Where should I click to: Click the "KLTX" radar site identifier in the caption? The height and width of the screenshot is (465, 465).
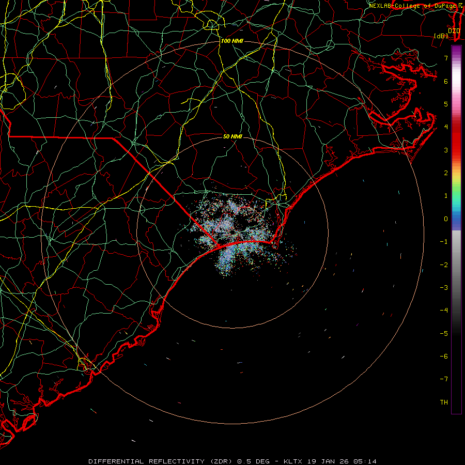(293, 461)
